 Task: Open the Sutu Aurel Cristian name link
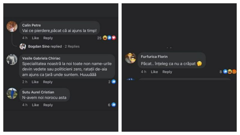tap(38, 92)
